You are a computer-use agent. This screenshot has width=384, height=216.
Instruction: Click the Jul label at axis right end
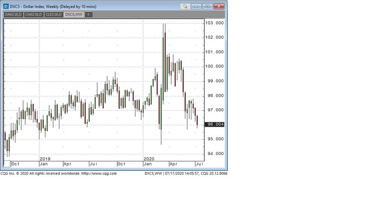point(199,164)
